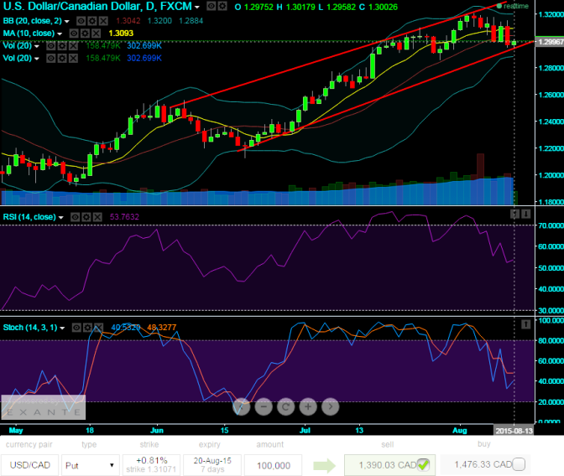Open MA (10, close) settings gear
Screen dimensions: 564x476
coord(85,34)
